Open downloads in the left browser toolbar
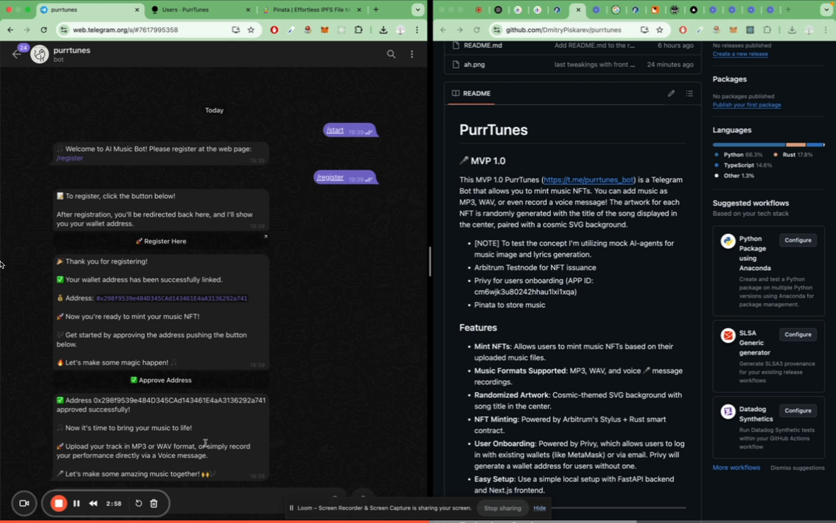Viewport: 836px width, 523px height. (x=383, y=30)
